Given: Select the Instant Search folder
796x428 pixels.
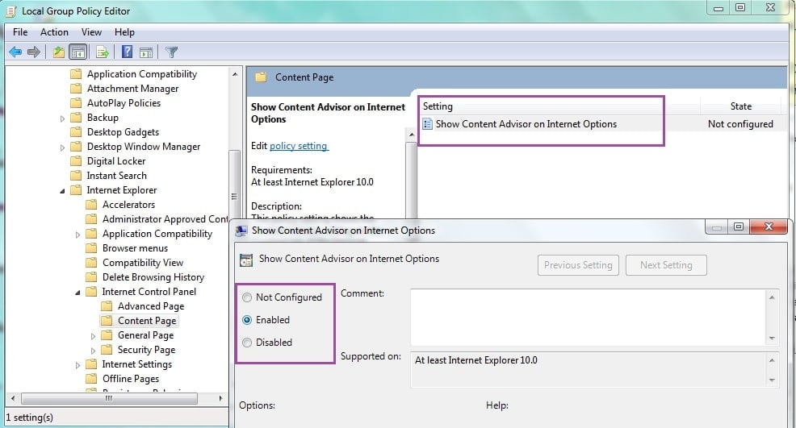Looking at the screenshot, I should click(116, 176).
